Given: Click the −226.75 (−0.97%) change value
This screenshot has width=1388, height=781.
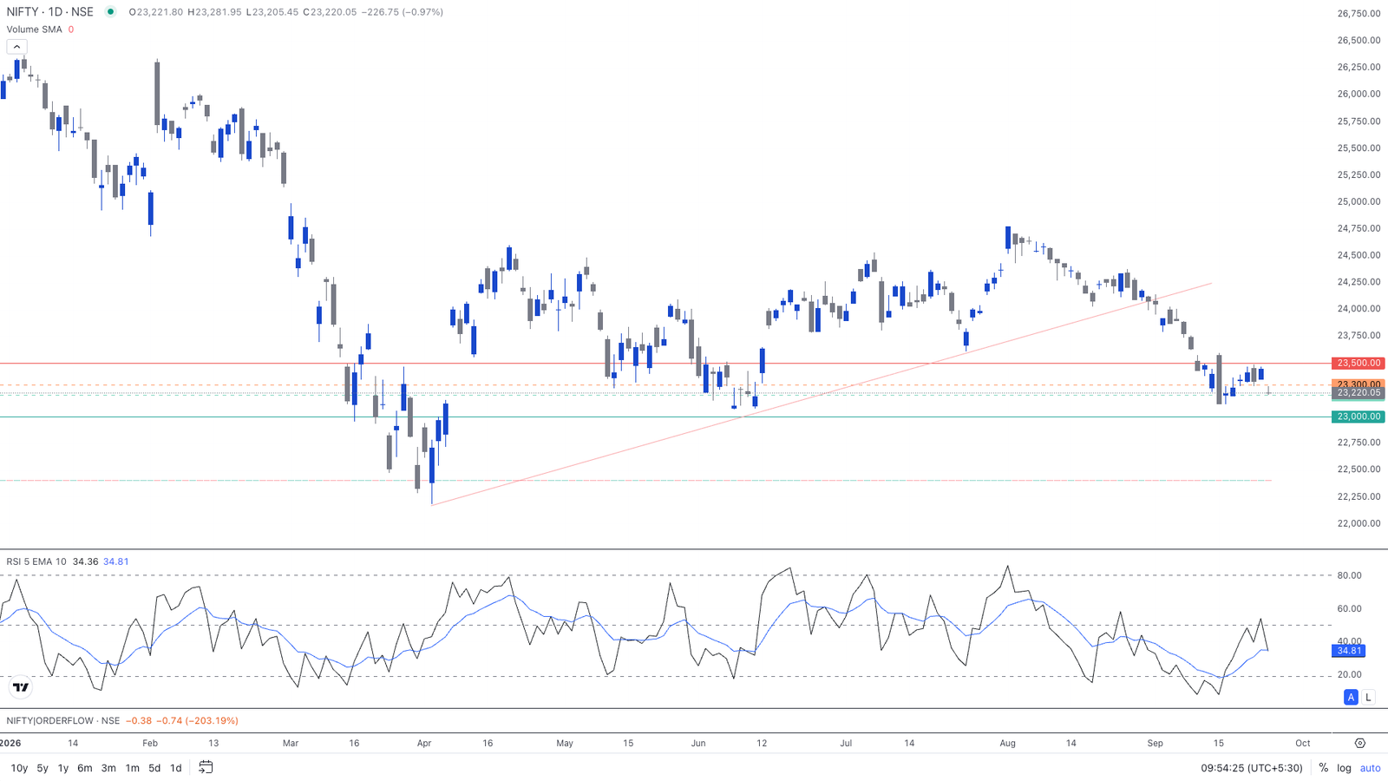Looking at the screenshot, I should click(x=403, y=12).
